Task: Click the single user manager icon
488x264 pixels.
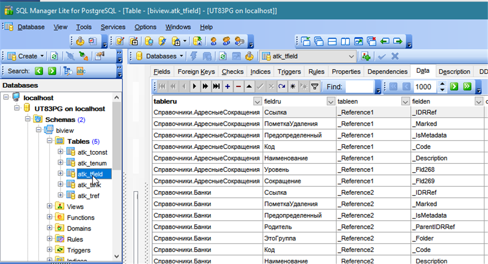Action: click(213, 41)
